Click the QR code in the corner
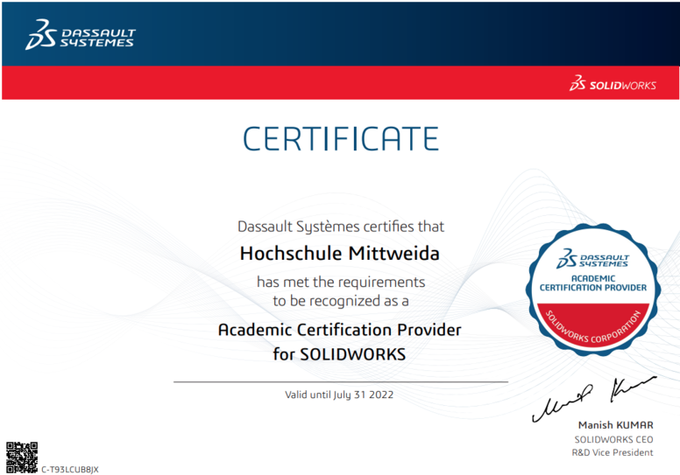Image resolution: width=680 pixels, height=475 pixels. [x=22, y=458]
